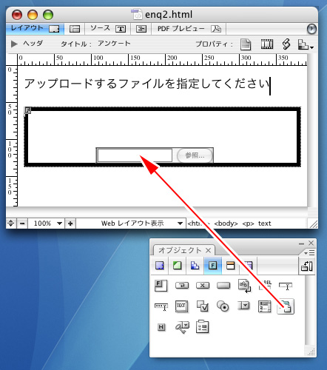Edit the page title アンケート
Screen dimensions: 327x370
click(x=114, y=44)
